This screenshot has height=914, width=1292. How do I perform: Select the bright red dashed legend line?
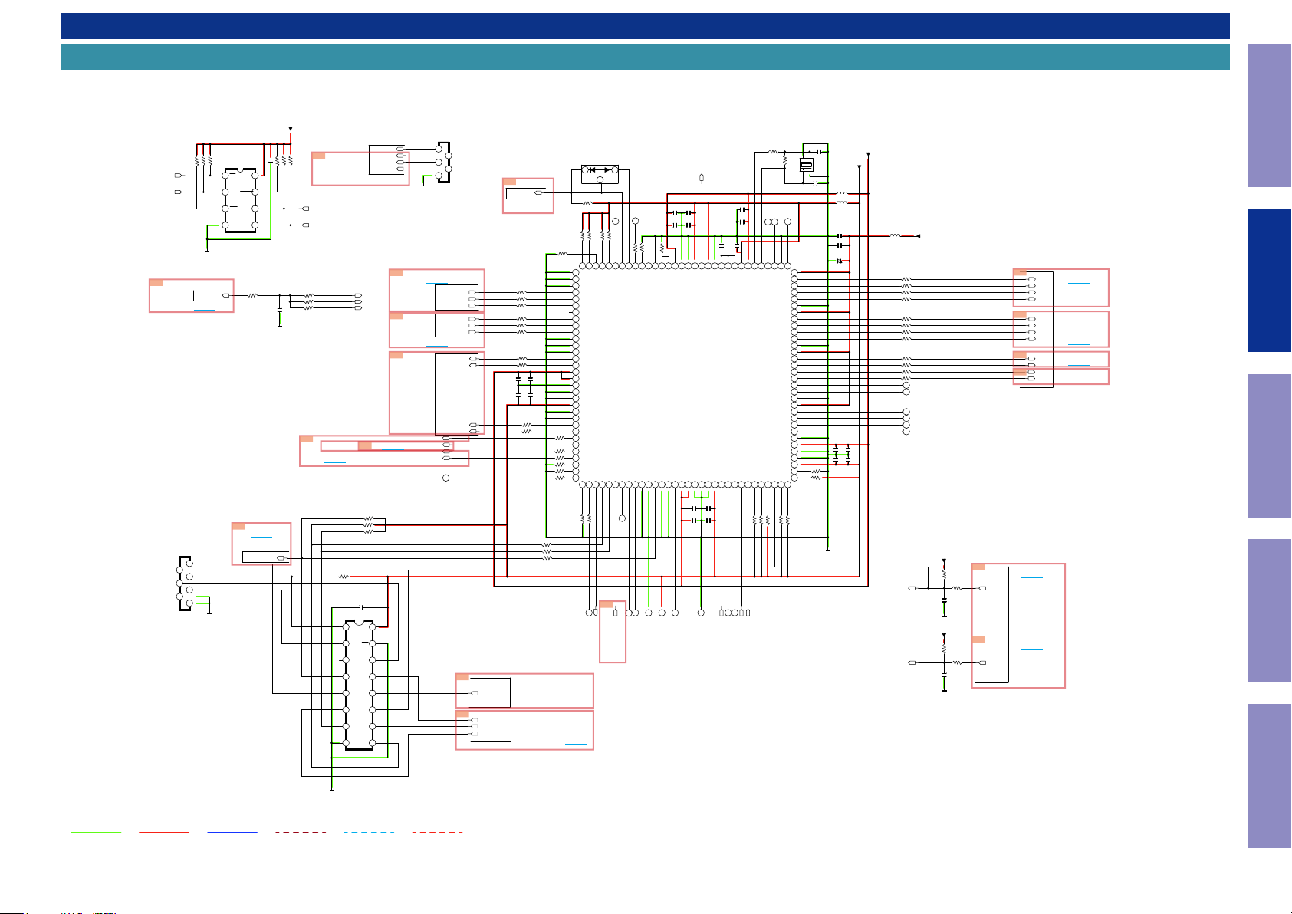click(437, 832)
